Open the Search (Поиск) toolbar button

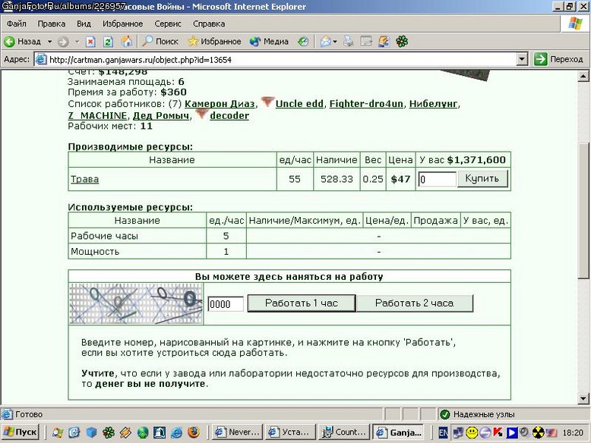pos(160,42)
